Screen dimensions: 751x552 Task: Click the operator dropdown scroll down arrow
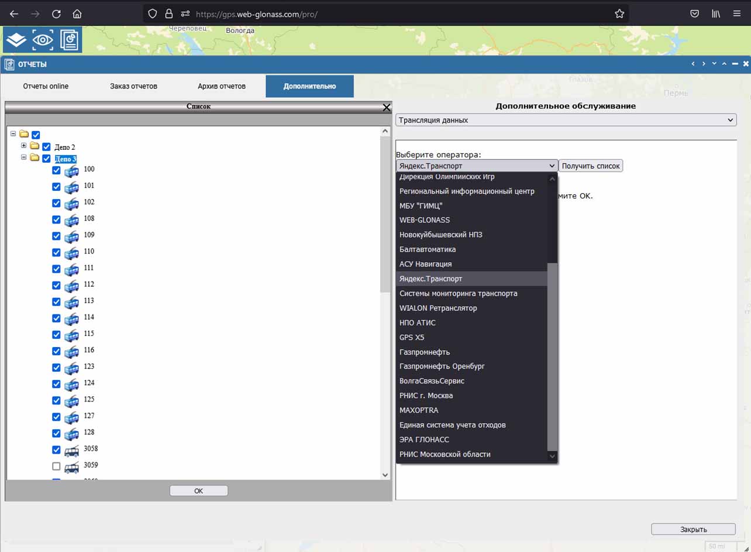[552, 456]
